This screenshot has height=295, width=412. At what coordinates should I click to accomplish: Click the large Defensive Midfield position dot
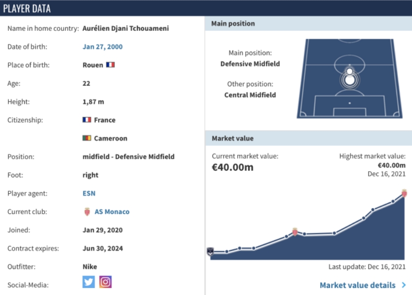pos(349,80)
